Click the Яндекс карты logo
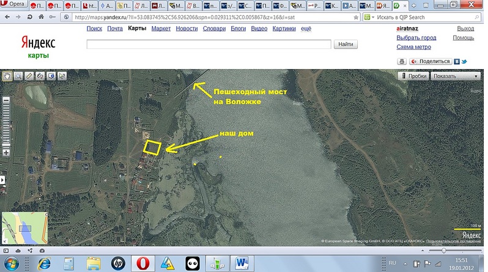Viewport: 488px width, 272px height. click(x=39, y=46)
